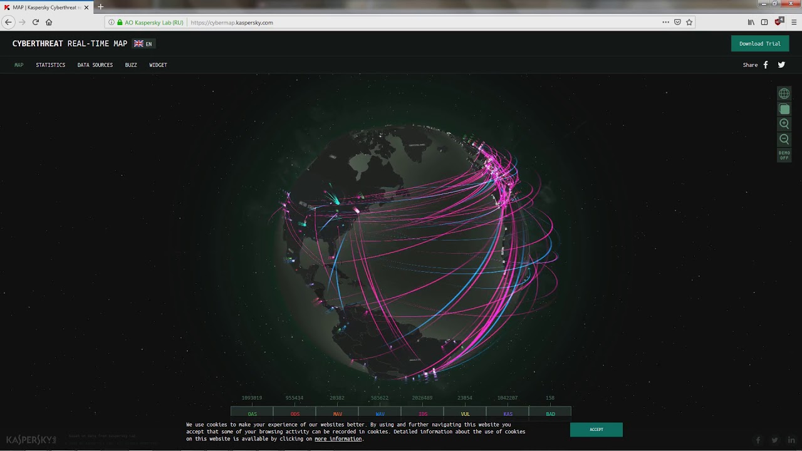Click ODS count 955434
Image resolution: width=802 pixels, height=451 pixels.
coord(294,398)
